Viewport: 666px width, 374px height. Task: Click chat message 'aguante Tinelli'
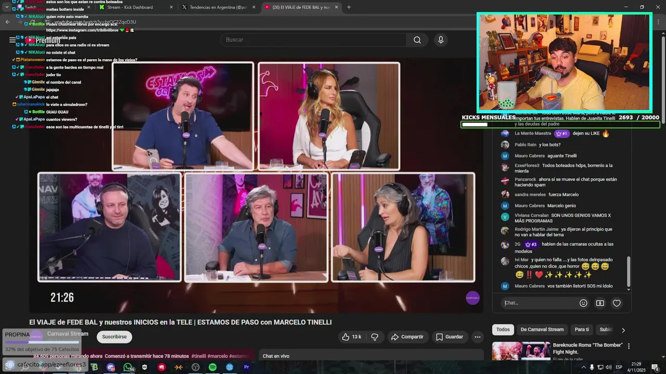[562, 156]
